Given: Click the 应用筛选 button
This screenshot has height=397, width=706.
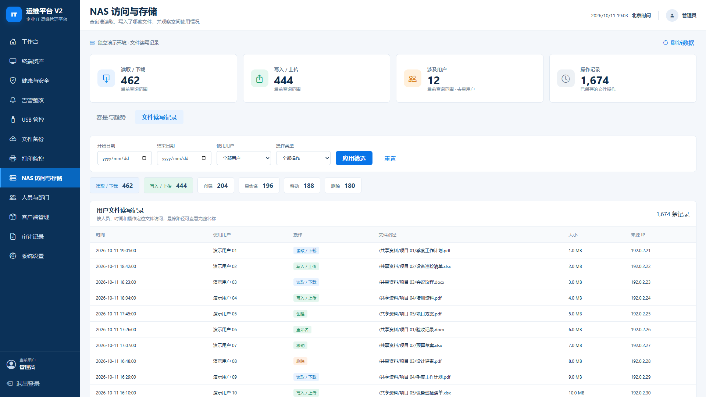Looking at the screenshot, I should 354,158.
